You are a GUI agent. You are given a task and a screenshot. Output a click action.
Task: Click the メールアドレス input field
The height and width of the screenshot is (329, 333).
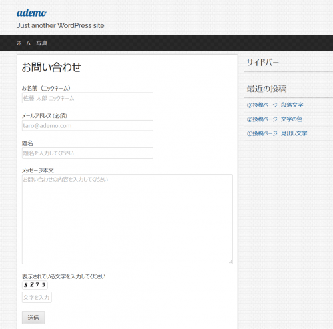click(x=87, y=125)
